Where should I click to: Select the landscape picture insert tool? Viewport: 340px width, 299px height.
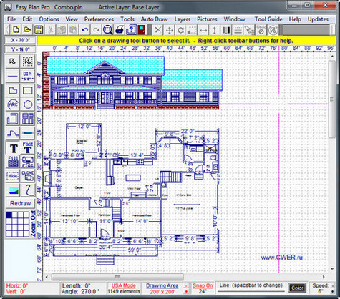point(12,190)
